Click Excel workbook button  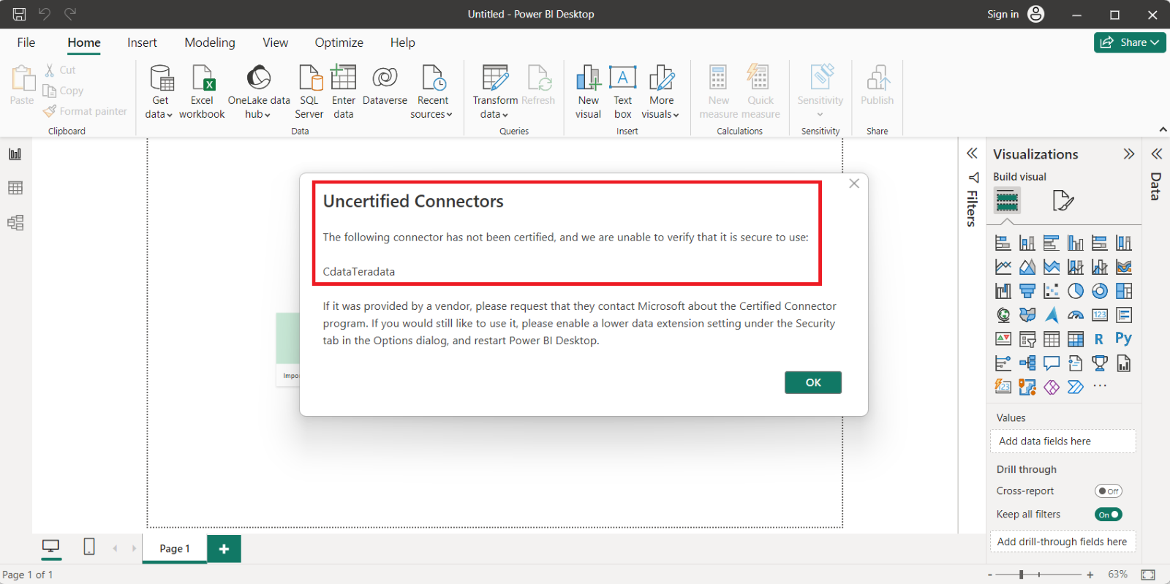202,91
